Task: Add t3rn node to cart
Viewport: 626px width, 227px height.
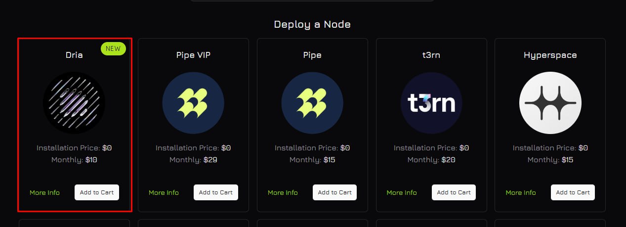Action: click(x=454, y=192)
